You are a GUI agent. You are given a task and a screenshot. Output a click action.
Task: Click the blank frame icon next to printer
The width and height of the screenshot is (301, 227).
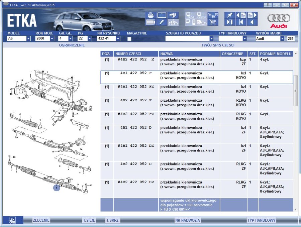coord(162,15)
